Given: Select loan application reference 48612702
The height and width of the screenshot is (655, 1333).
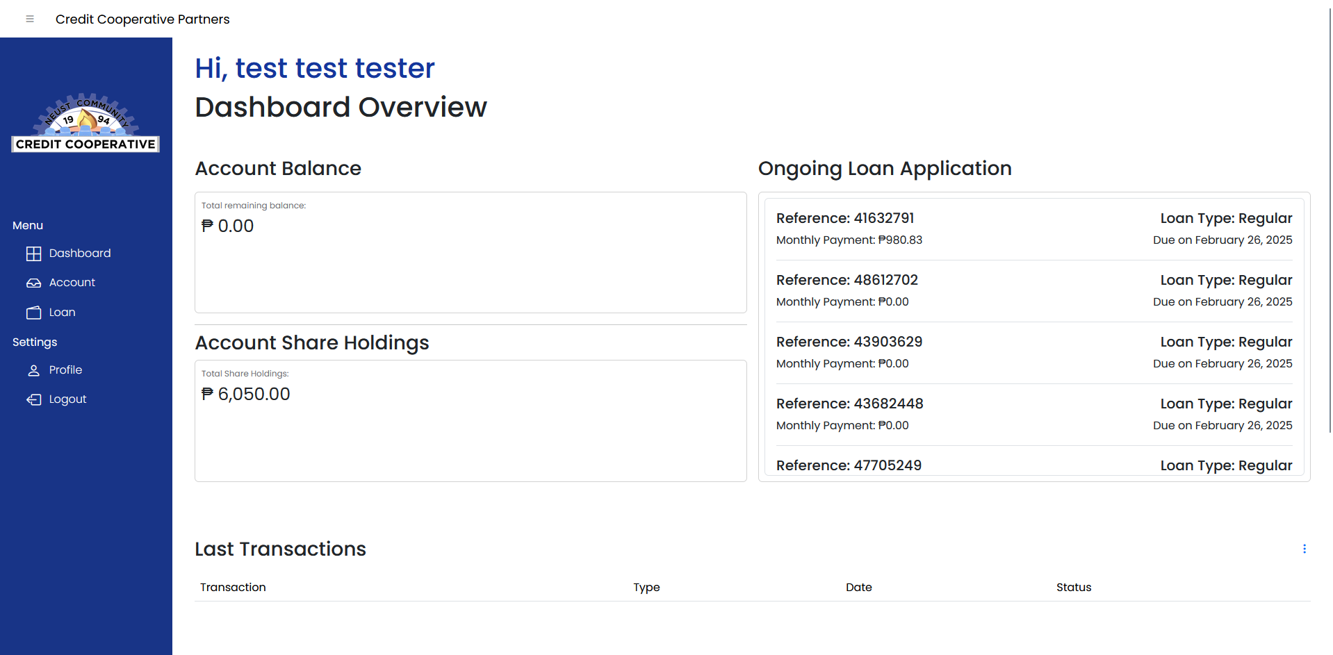Looking at the screenshot, I should tap(1034, 291).
